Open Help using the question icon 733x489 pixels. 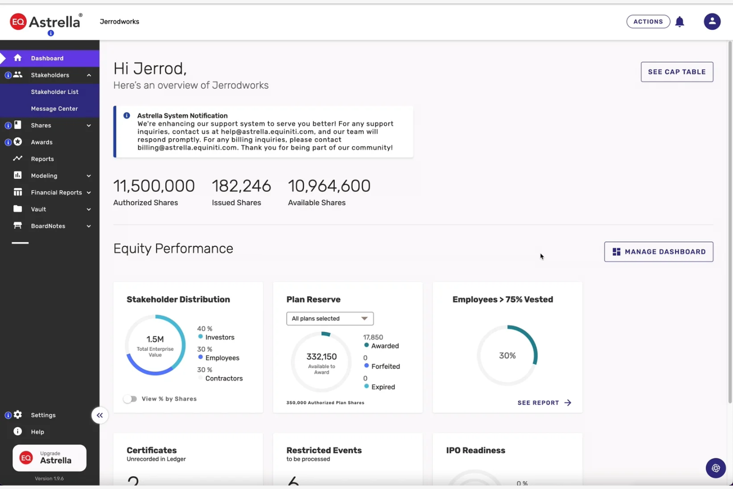point(18,432)
